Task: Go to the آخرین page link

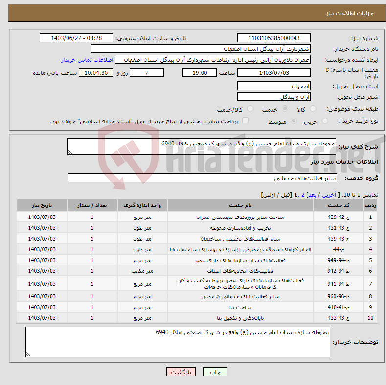Action: [x=329, y=195]
